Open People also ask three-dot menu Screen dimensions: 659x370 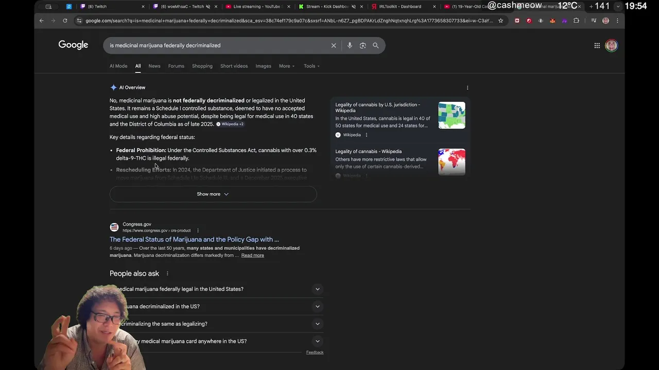167,273
